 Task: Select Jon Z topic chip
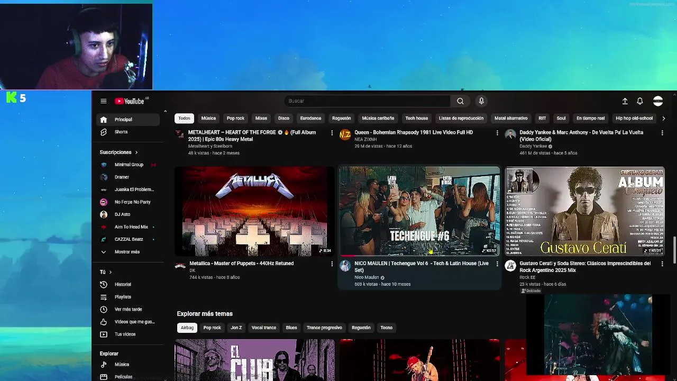coord(236,328)
